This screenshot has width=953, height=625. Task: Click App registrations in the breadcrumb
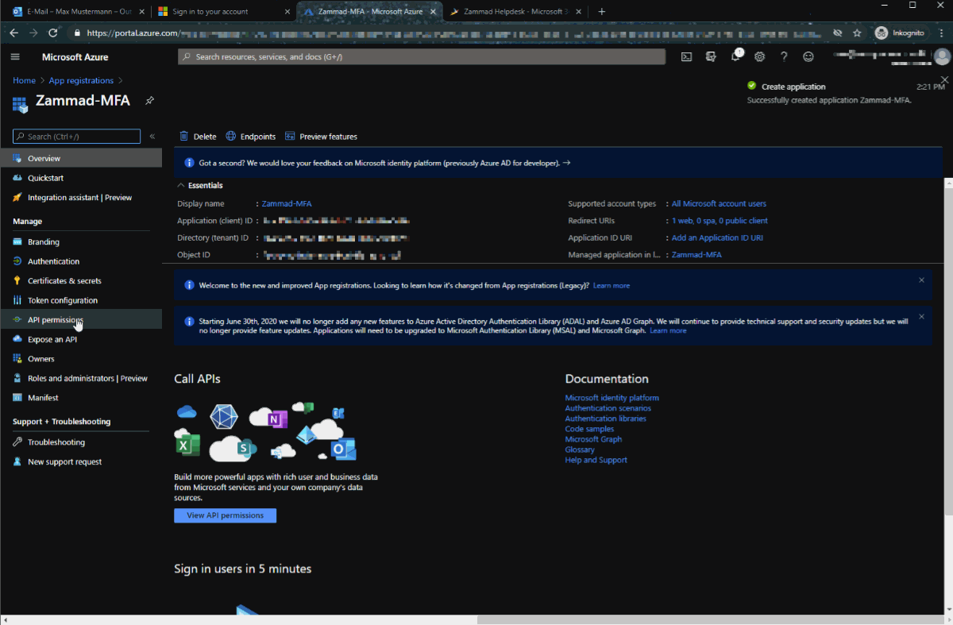[x=81, y=80]
